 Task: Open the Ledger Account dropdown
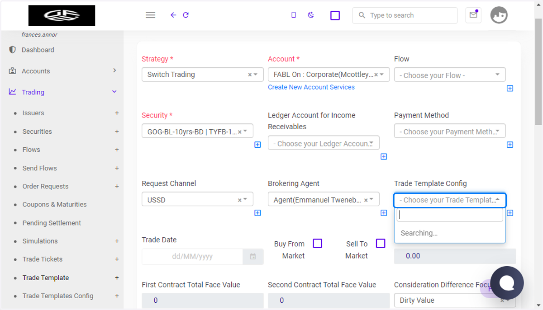click(x=324, y=143)
